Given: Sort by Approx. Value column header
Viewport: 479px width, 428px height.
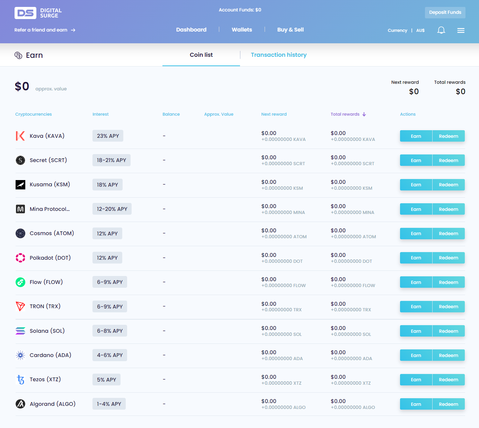Looking at the screenshot, I should coord(219,114).
